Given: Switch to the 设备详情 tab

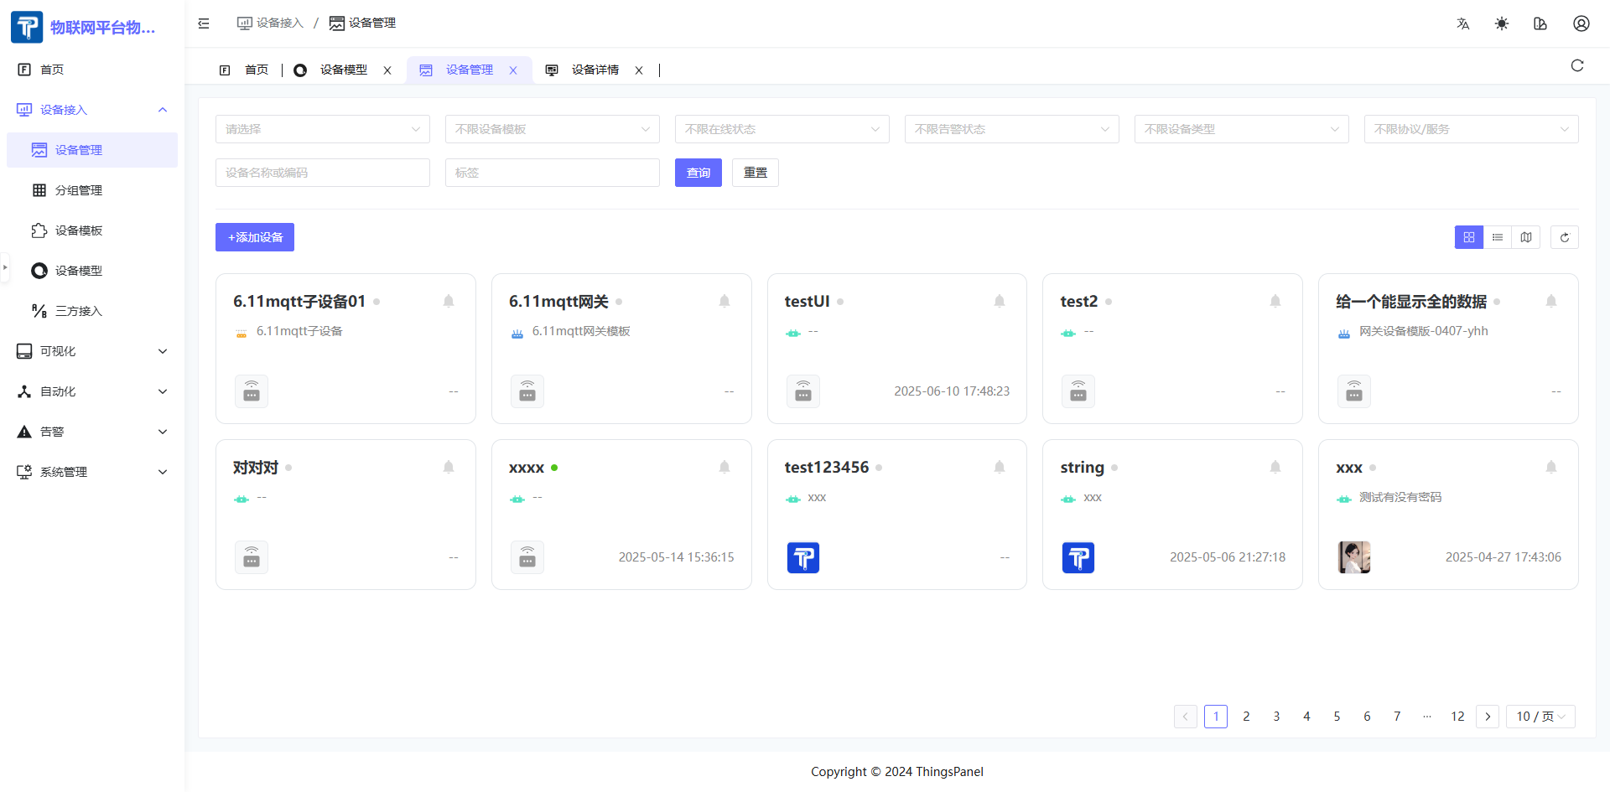Looking at the screenshot, I should click(x=595, y=70).
